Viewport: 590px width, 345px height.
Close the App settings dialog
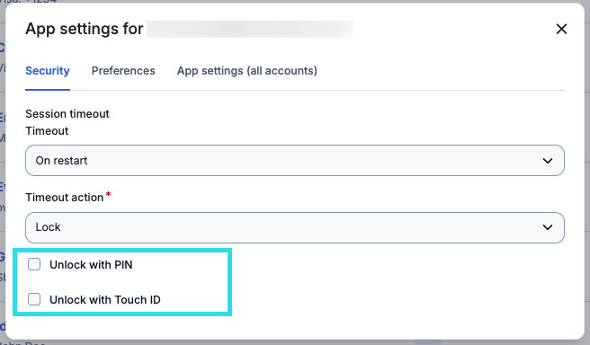coord(561,29)
